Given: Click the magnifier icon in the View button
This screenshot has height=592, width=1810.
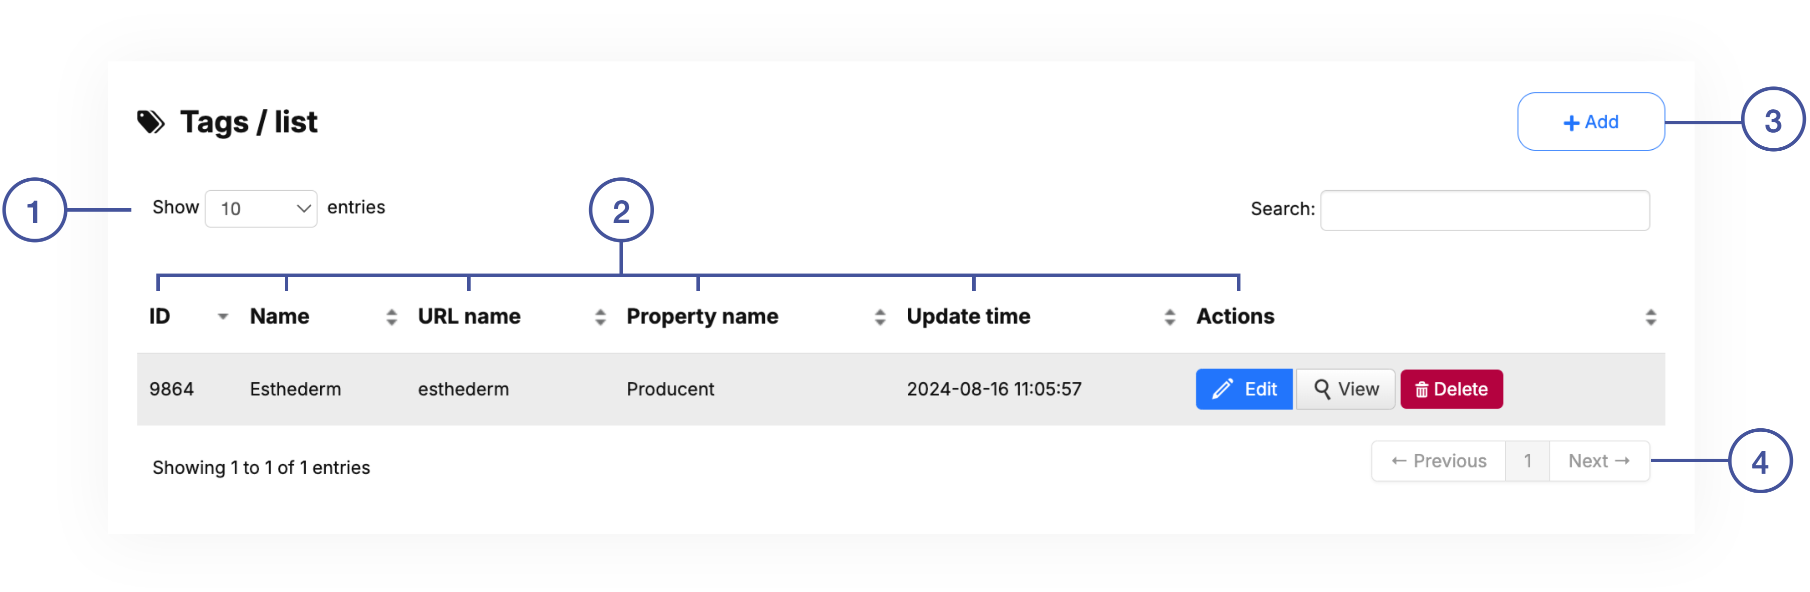Looking at the screenshot, I should 1322,389.
